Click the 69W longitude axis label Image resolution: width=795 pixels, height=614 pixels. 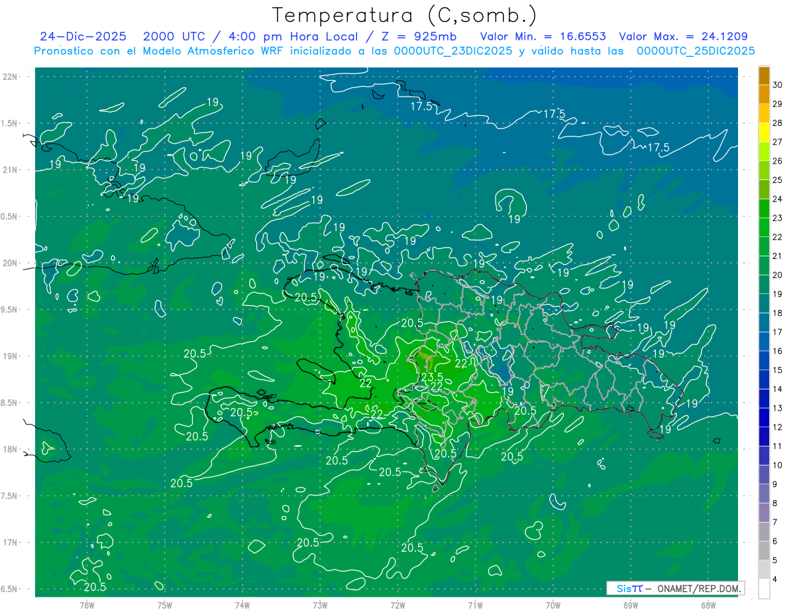[x=631, y=605]
